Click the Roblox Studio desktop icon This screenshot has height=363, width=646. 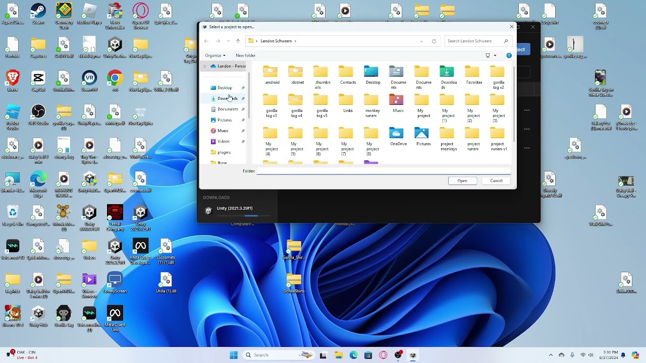12,117
